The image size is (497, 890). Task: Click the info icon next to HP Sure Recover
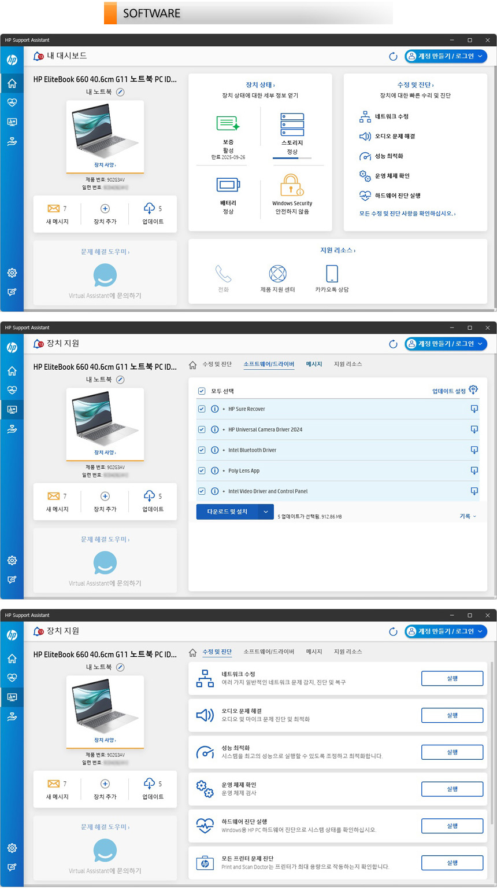pyautogui.click(x=215, y=409)
